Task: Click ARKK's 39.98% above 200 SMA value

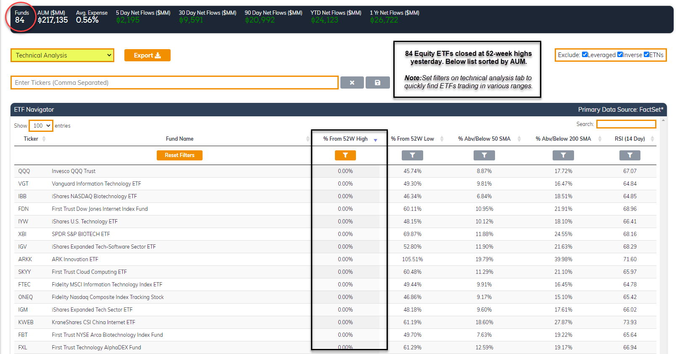Action: [563, 260]
